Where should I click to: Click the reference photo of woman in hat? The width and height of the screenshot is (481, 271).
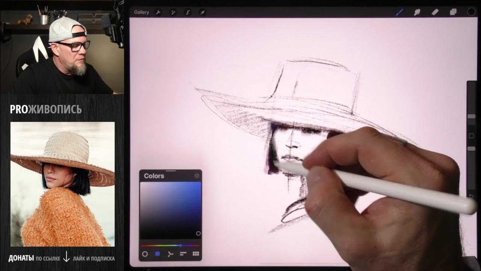62,184
